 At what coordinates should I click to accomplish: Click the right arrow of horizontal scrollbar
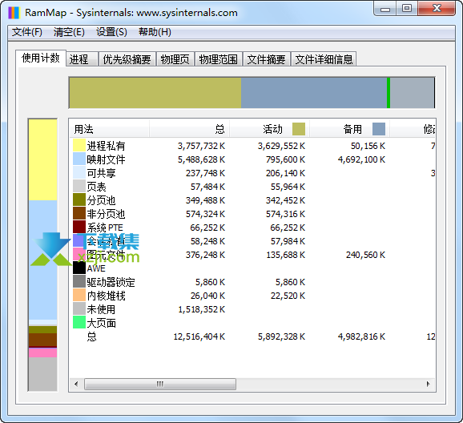coord(429,384)
